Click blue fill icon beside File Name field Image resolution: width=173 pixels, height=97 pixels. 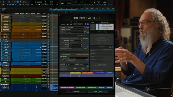pyautogui.click(x=86, y=27)
